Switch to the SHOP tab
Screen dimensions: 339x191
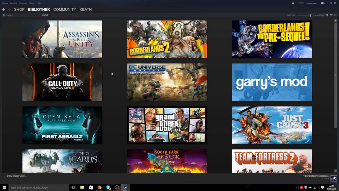pyautogui.click(x=19, y=10)
